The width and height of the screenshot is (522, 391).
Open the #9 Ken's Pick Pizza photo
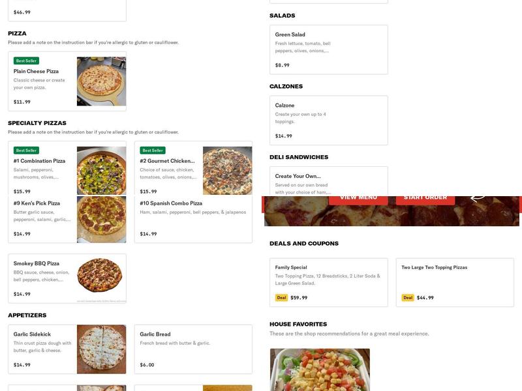tap(101, 220)
